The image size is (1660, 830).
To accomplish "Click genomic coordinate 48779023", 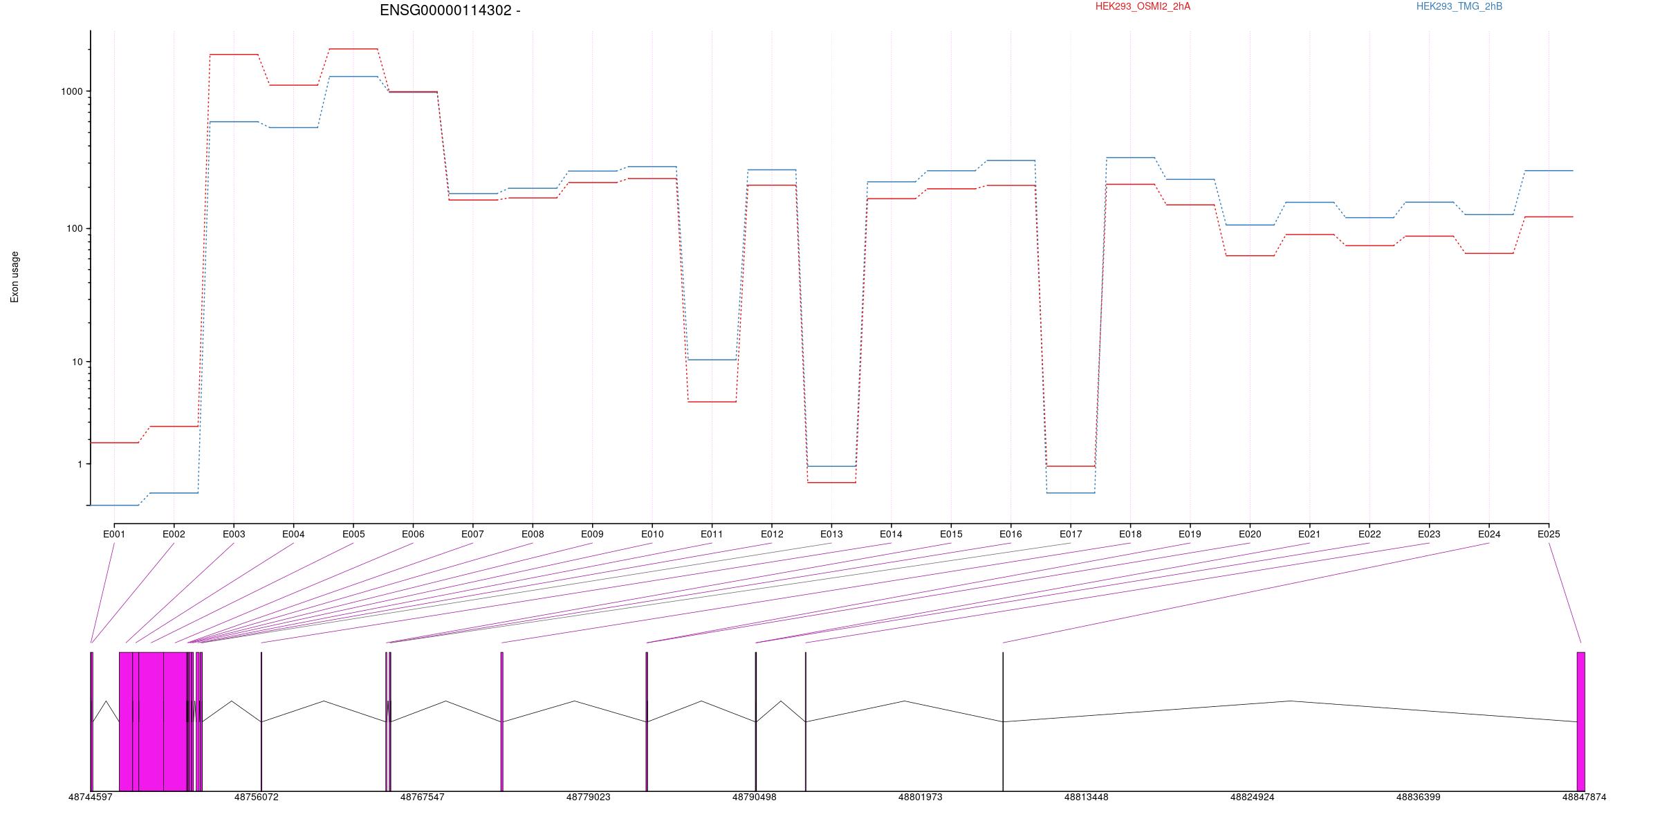I will click(589, 797).
